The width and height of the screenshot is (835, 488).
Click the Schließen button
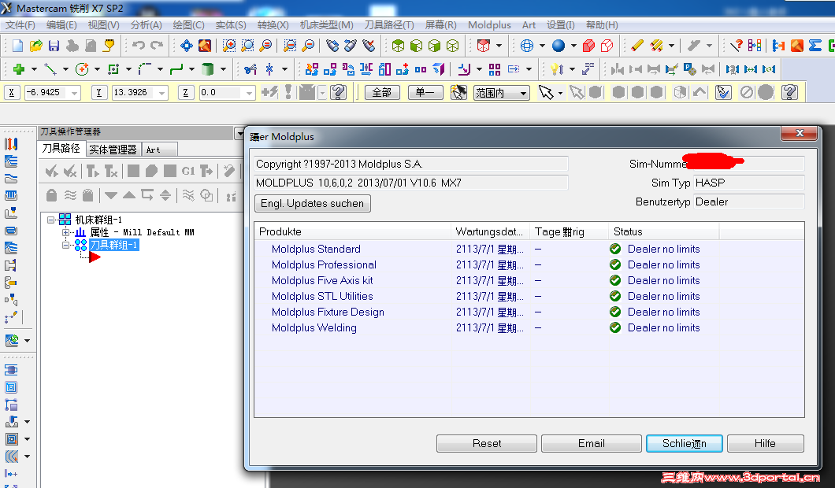(x=685, y=443)
